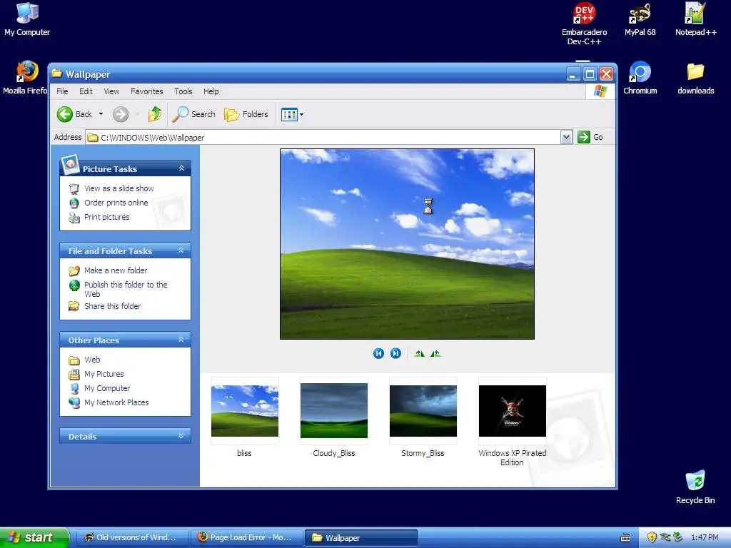The height and width of the screenshot is (548, 731).
Task: Open the Help menu
Action: [211, 91]
